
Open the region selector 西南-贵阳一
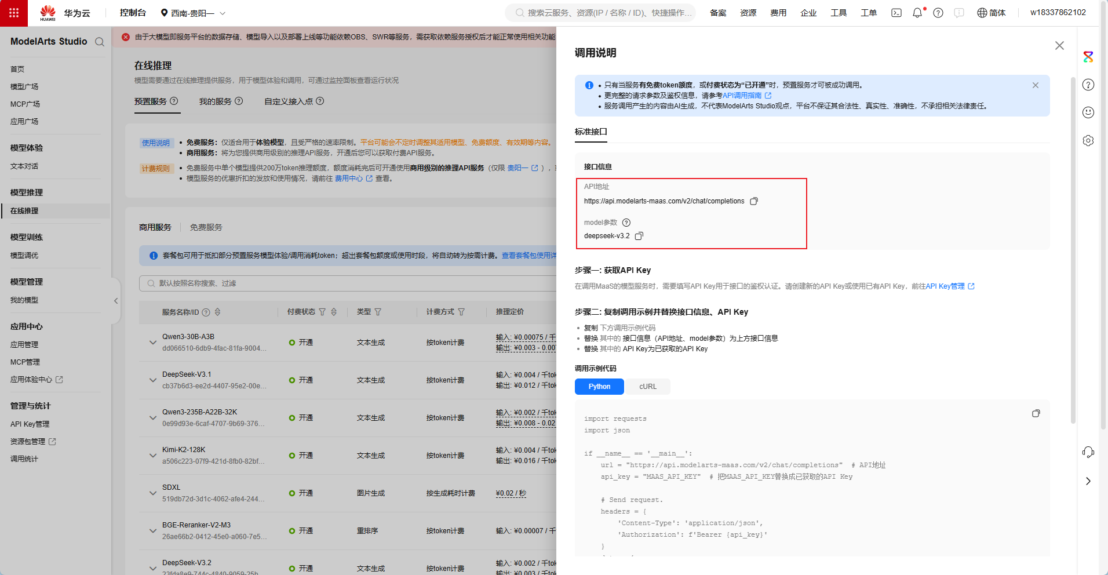[x=193, y=13]
